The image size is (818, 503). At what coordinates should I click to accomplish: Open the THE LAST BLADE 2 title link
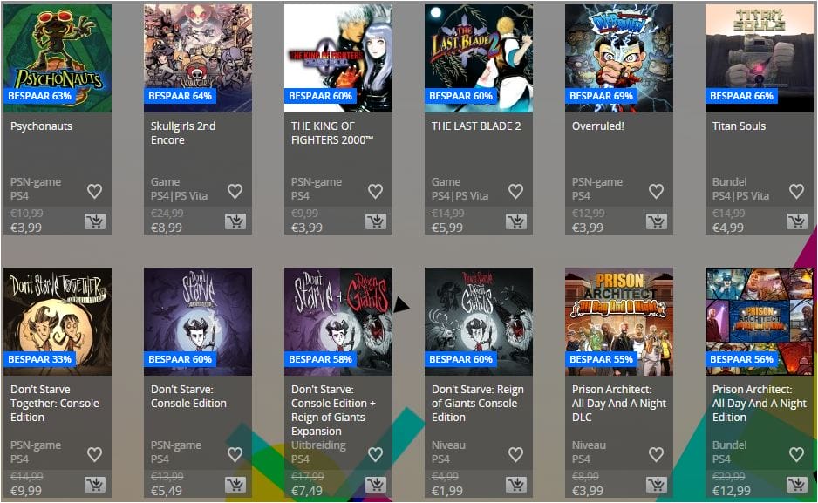pos(476,126)
